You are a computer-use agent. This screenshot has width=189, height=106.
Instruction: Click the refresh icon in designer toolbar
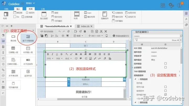[69, 31]
